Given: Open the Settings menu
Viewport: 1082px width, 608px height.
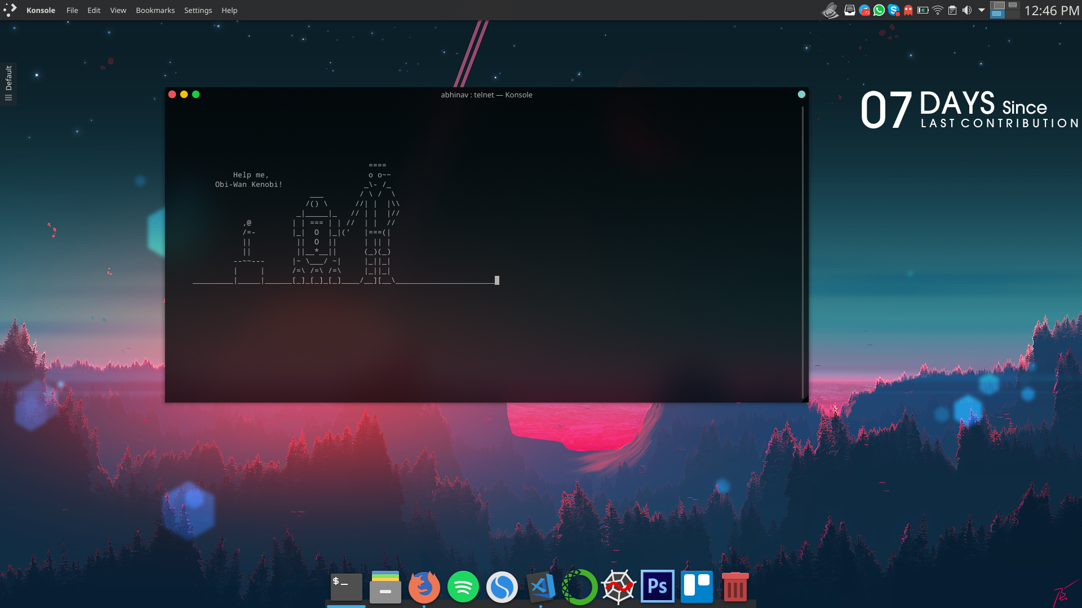Looking at the screenshot, I should [x=198, y=10].
